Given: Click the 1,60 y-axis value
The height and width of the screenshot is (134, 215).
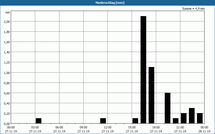Looking at the screenshot, I should [x=7, y=42].
